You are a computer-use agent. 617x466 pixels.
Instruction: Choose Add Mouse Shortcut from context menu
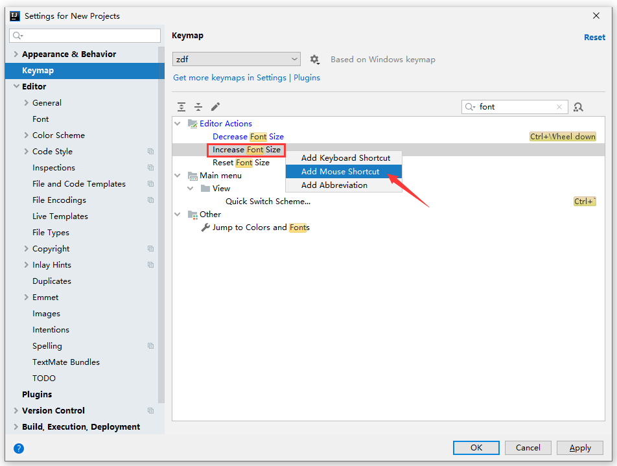click(340, 172)
